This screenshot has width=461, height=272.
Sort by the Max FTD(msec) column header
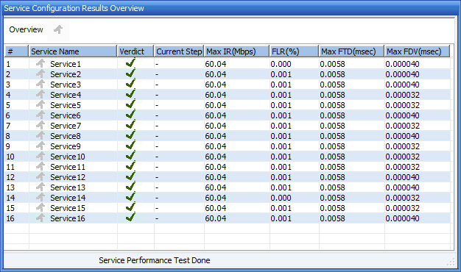click(351, 51)
